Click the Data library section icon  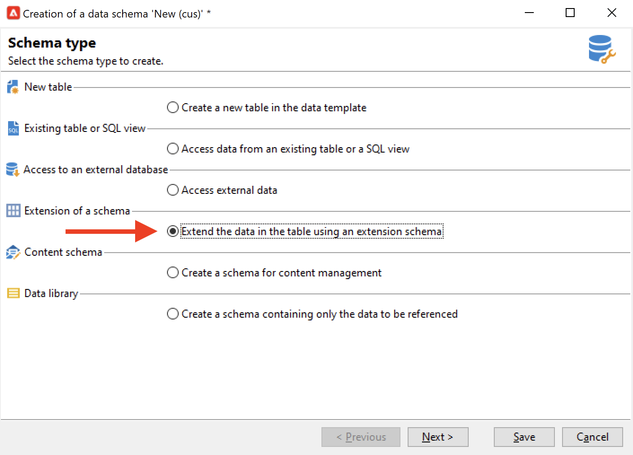point(13,293)
